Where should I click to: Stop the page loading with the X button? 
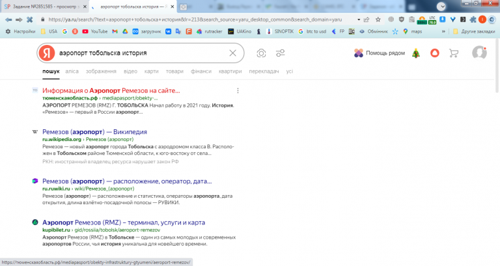pos(30,20)
